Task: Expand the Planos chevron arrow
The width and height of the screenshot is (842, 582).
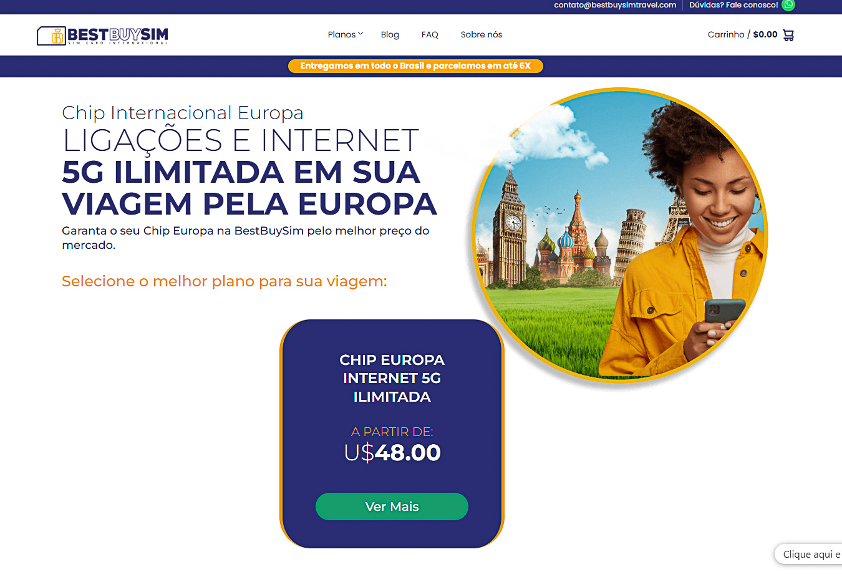Action: pos(361,34)
